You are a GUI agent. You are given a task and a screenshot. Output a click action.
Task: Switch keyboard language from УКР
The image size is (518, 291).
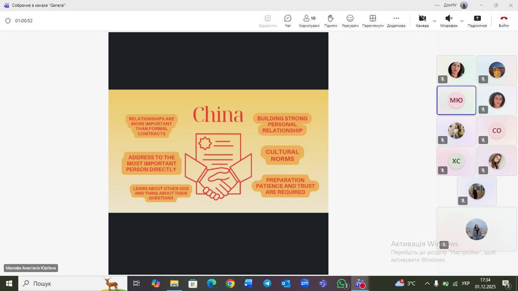[x=466, y=284]
